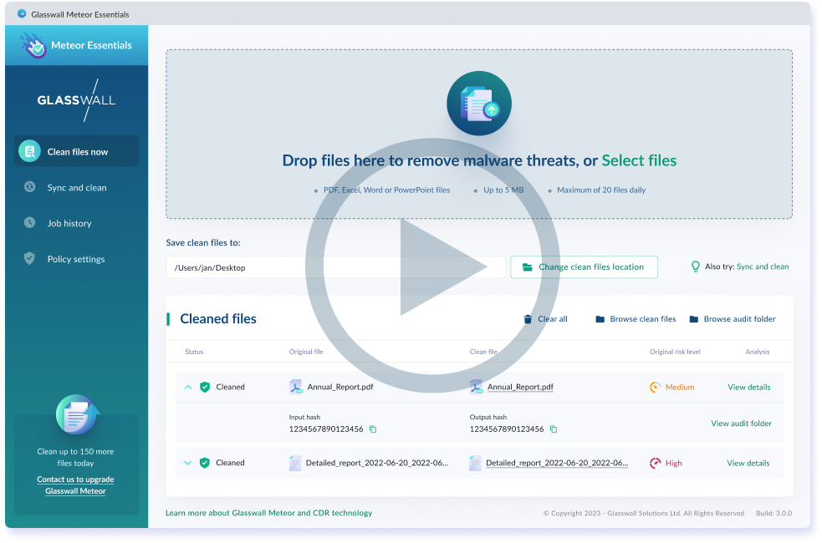Click the folder icon beside Browse clean files
Viewport: 822px width, 543px height.
(x=600, y=319)
